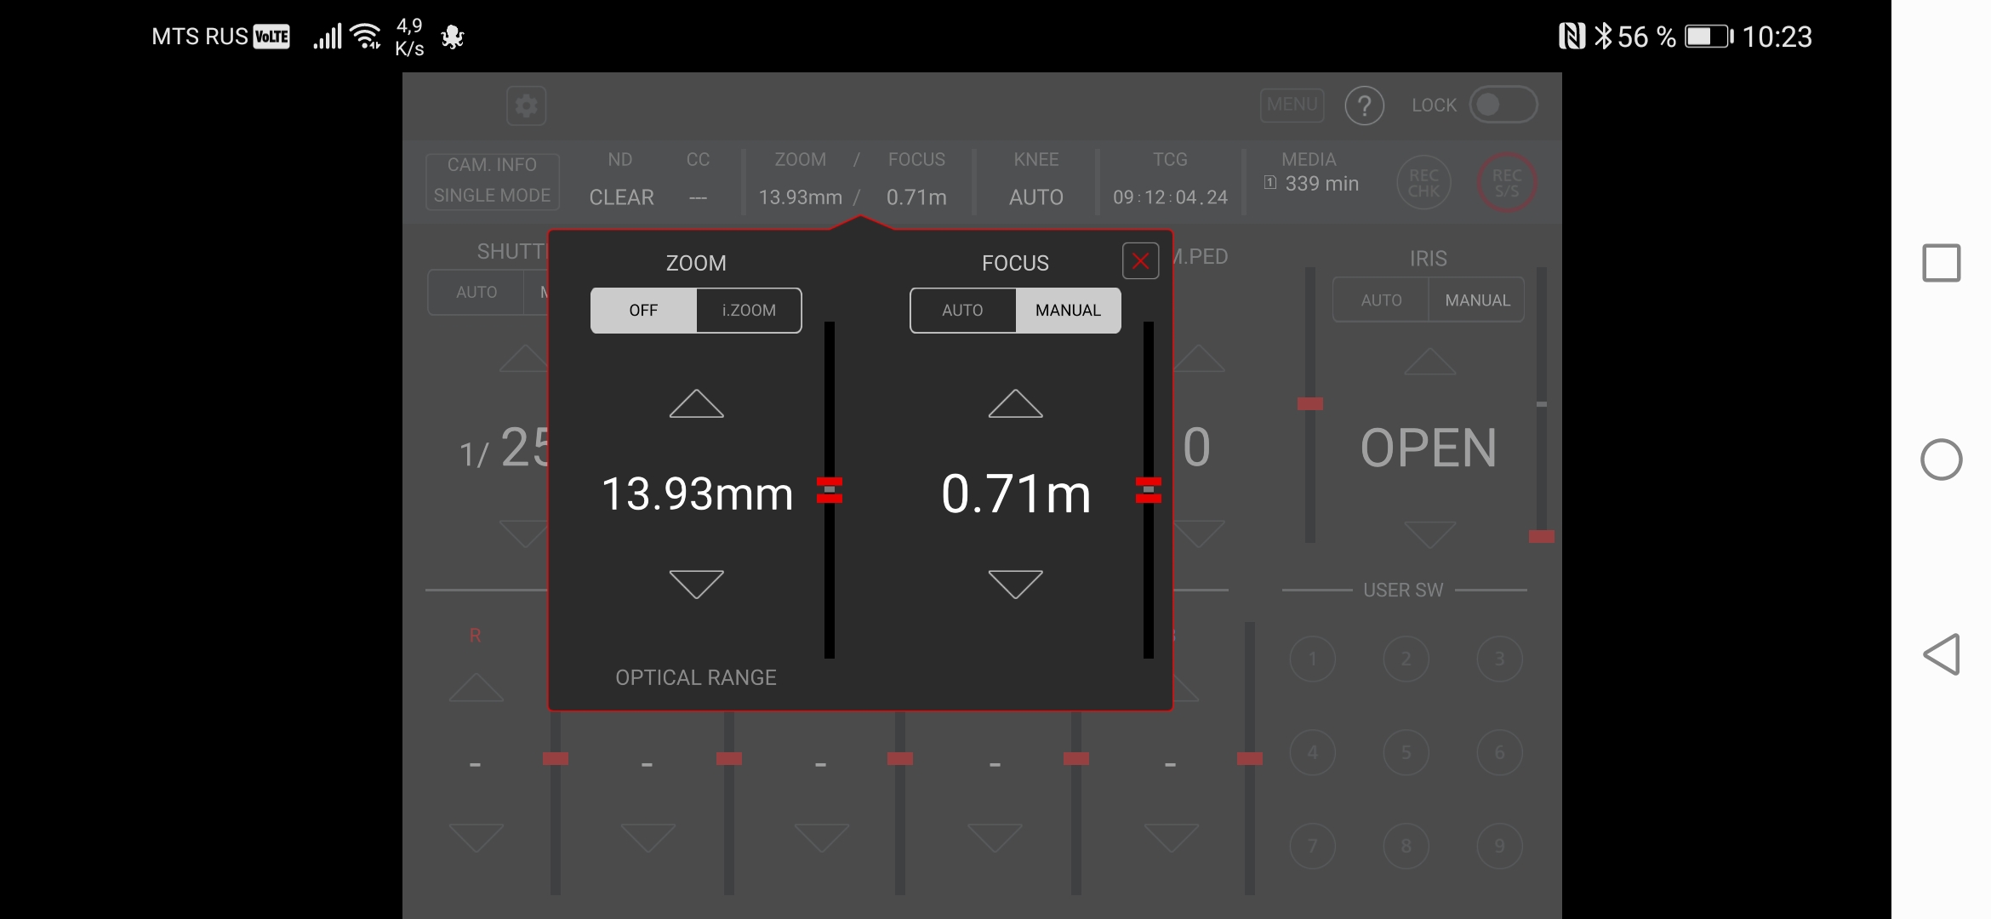
Task: Click the zoom slider red handle
Action: click(x=829, y=490)
